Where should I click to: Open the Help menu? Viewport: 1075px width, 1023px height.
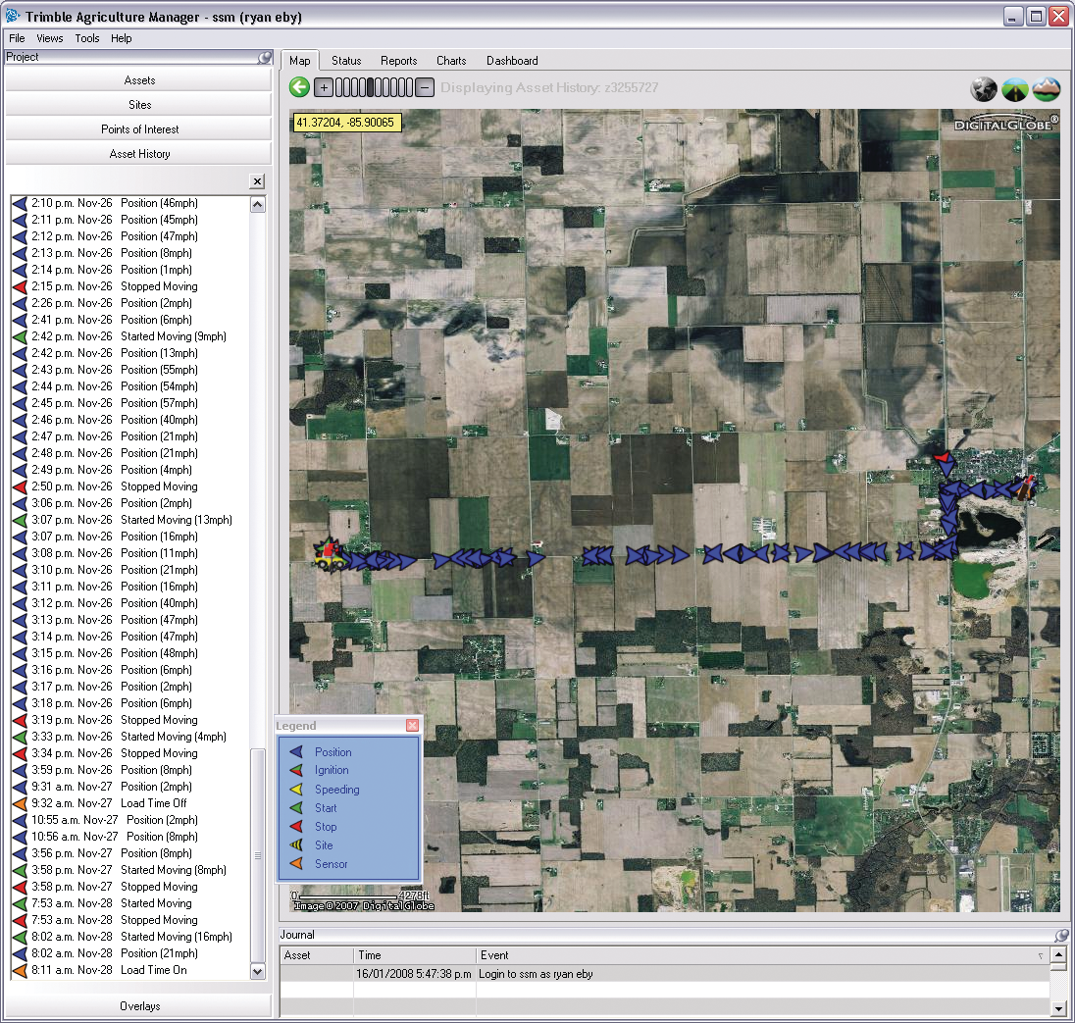tap(122, 38)
